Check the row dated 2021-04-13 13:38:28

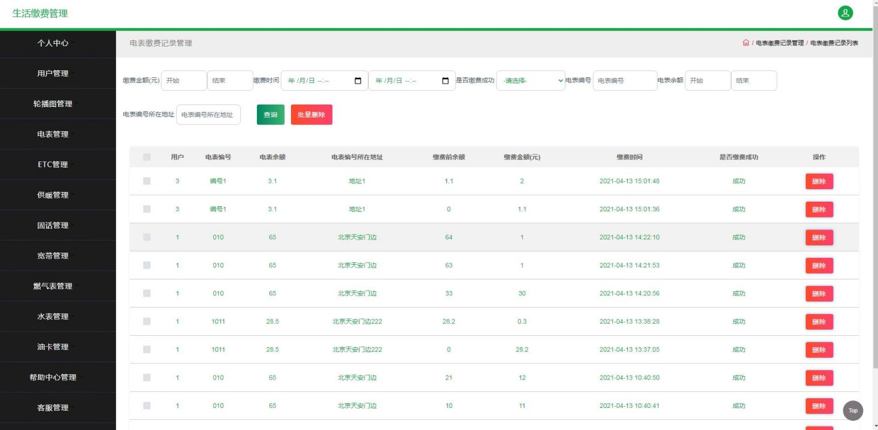pos(147,322)
